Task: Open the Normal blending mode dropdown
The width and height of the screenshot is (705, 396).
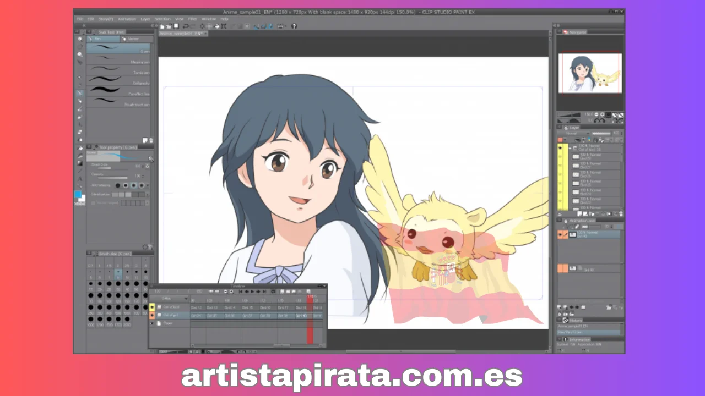Action: point(588,133)
